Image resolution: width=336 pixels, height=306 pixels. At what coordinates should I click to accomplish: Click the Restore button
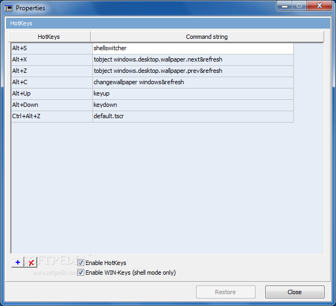[226, 292]
